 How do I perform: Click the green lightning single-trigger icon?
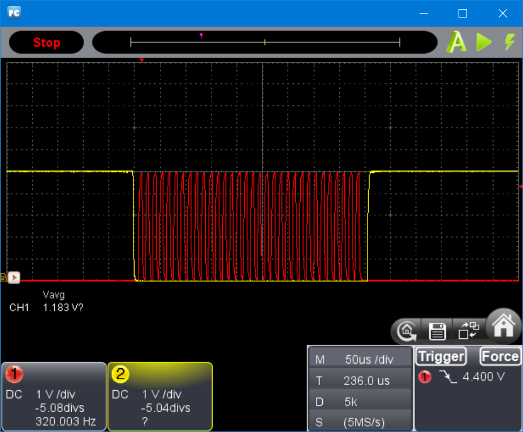coord(509,42)
